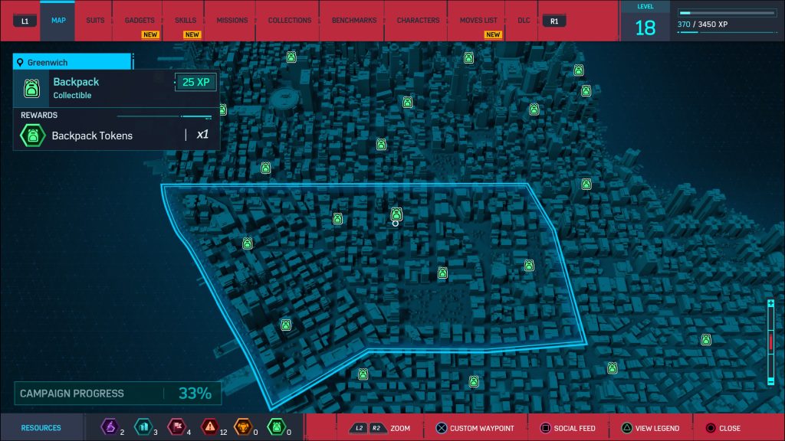Select the backpack marker nearest the zoom slider
The width and height of the screenshot is (785, 441).
[x=706, y=340]
